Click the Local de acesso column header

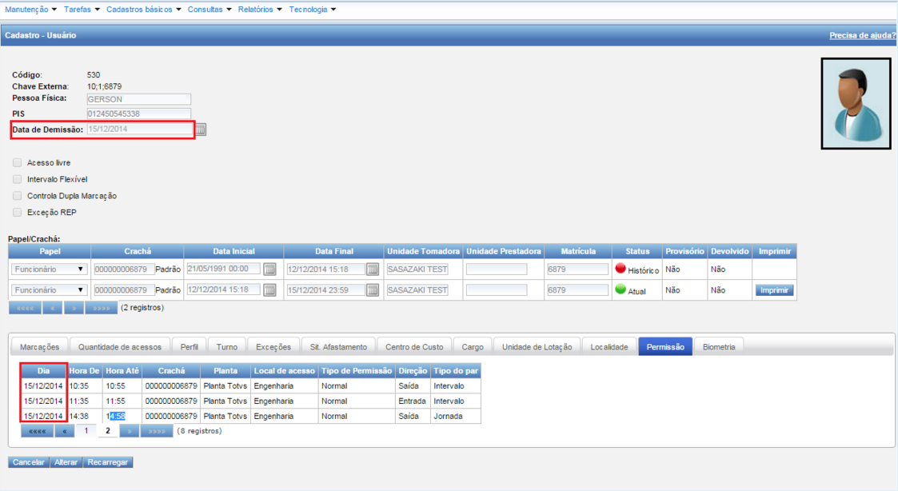284,371
